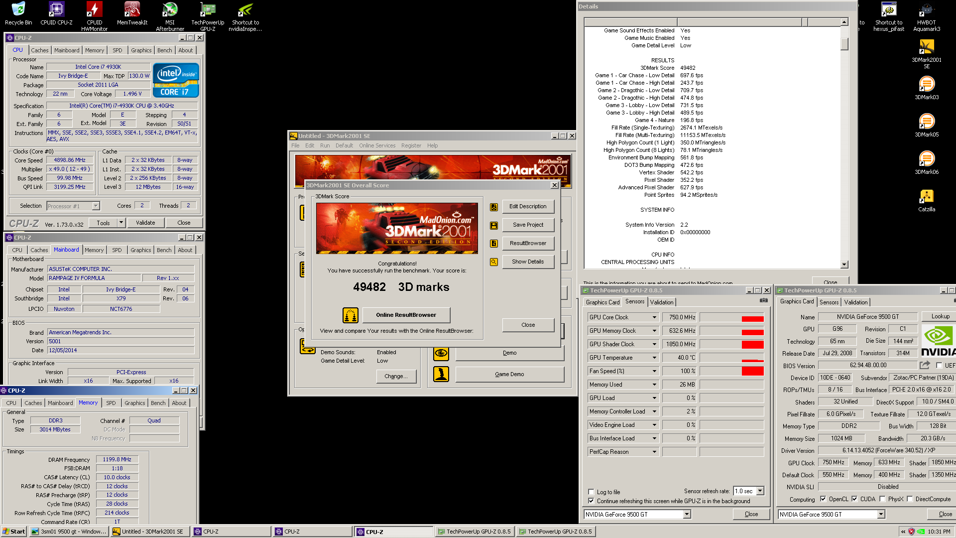Open CPU-Z Tools dropdown arrow
This screenshot has width=956, height=538.
(x=121, y=223)
